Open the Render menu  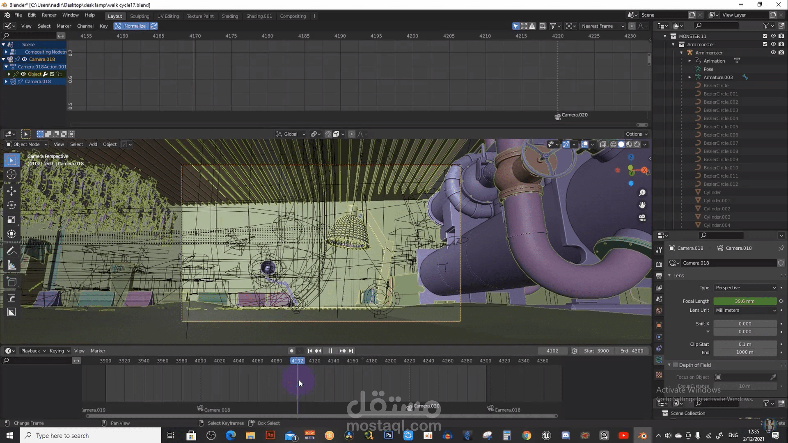49,15
